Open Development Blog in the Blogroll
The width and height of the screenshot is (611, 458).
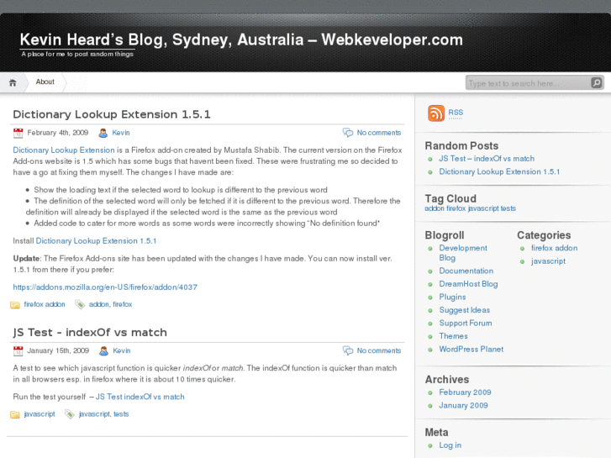(463, 253)
